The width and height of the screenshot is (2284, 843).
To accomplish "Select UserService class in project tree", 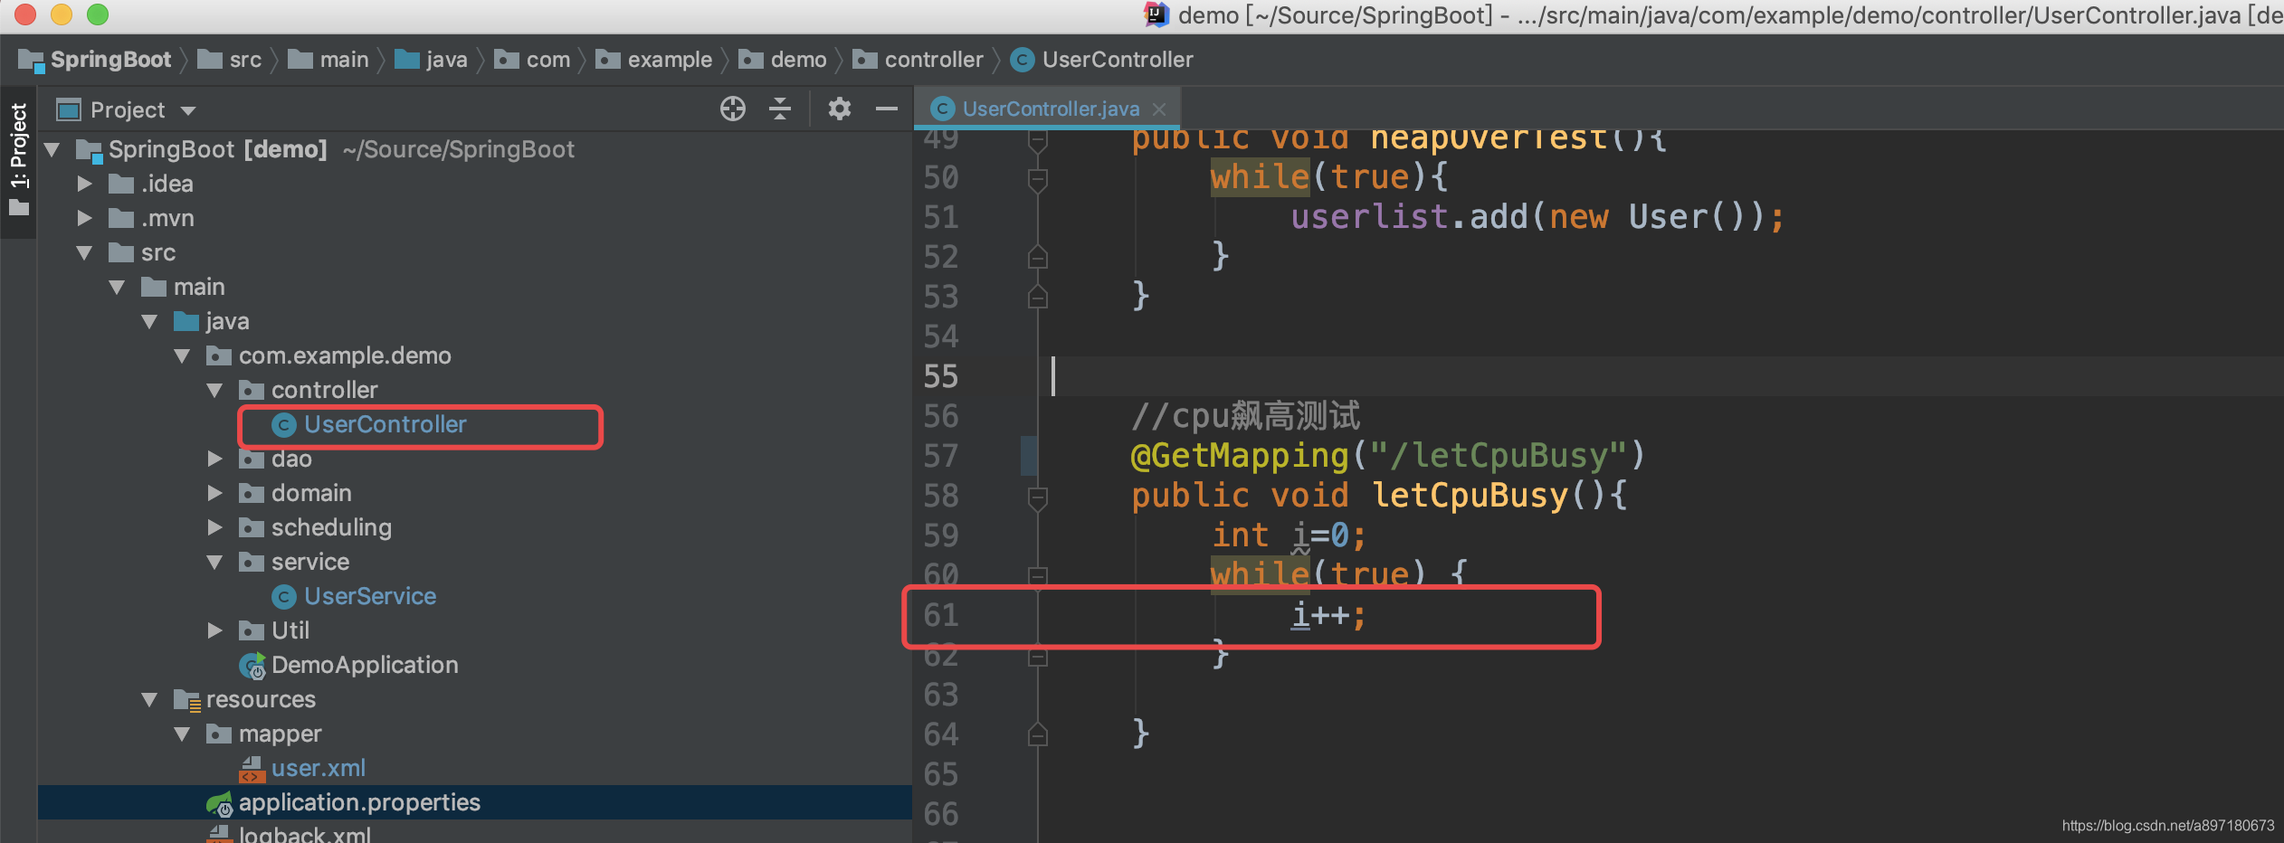I will (369, 596).
